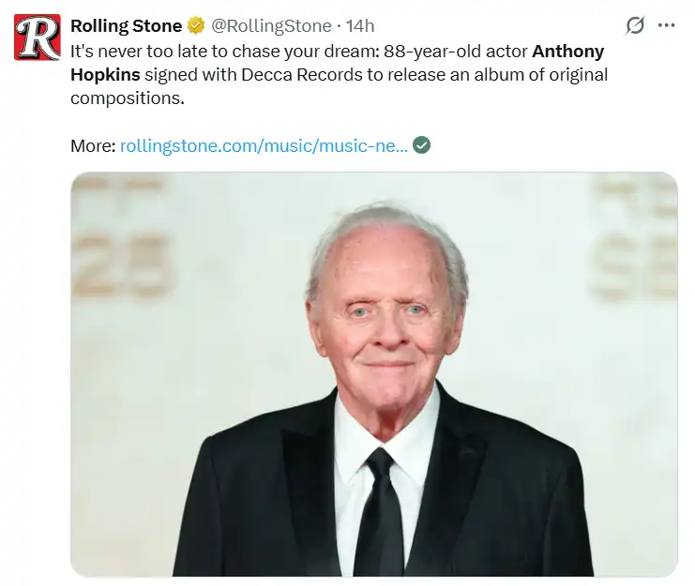Open the three-dot more options menu
695x586 pixels.
[x=666, y=25]
